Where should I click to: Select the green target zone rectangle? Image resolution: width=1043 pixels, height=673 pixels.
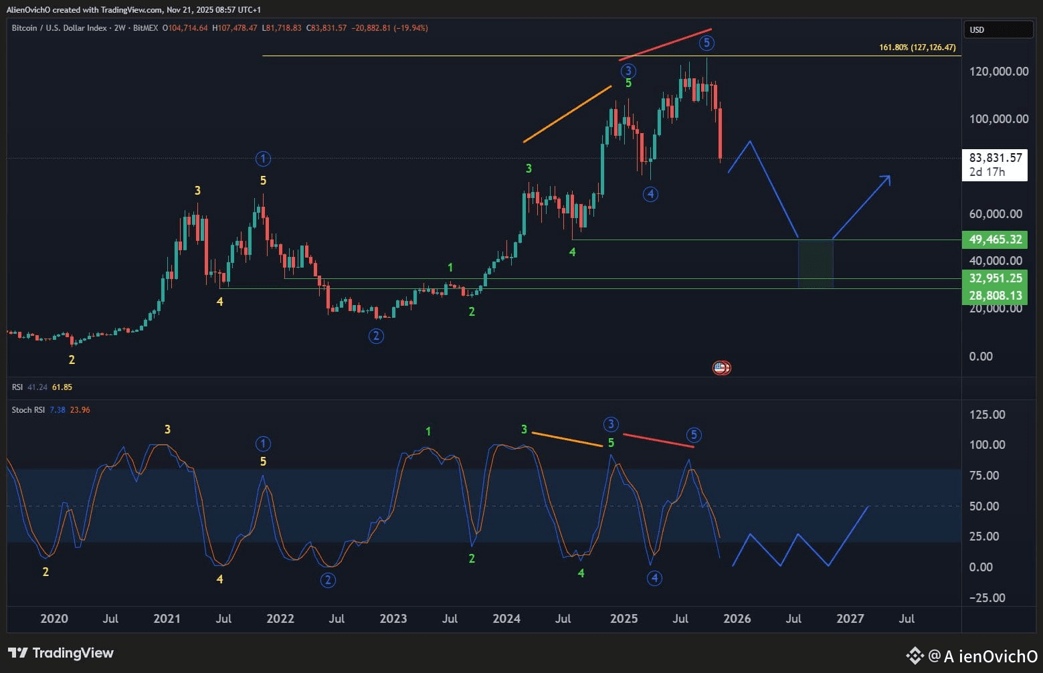click(x=816, y=264)
